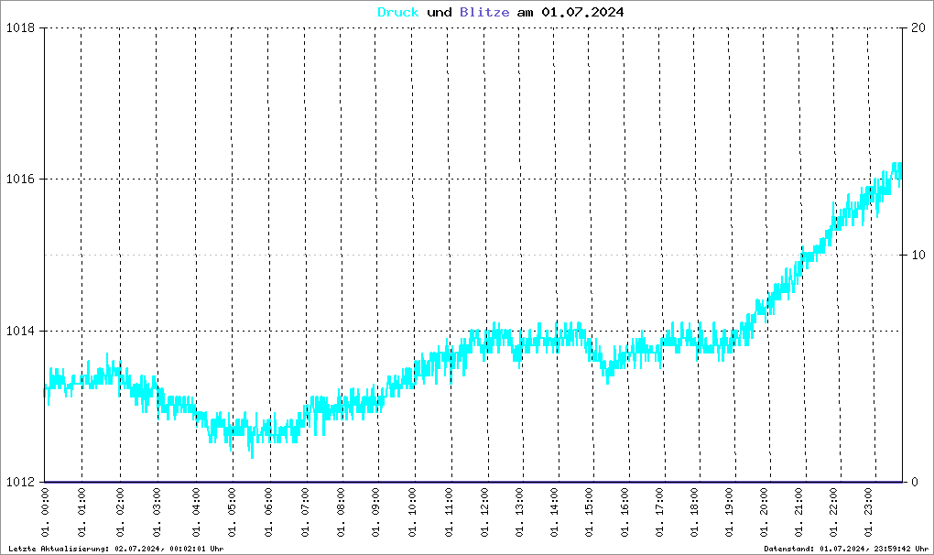This screenshot has height=555, width=934.
Task: Click the '01. 07:00' time axis label
Action: pos(306,513)
